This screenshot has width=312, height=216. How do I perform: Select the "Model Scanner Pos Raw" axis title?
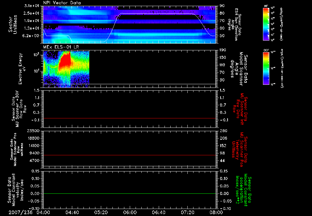tap(17, 149)
